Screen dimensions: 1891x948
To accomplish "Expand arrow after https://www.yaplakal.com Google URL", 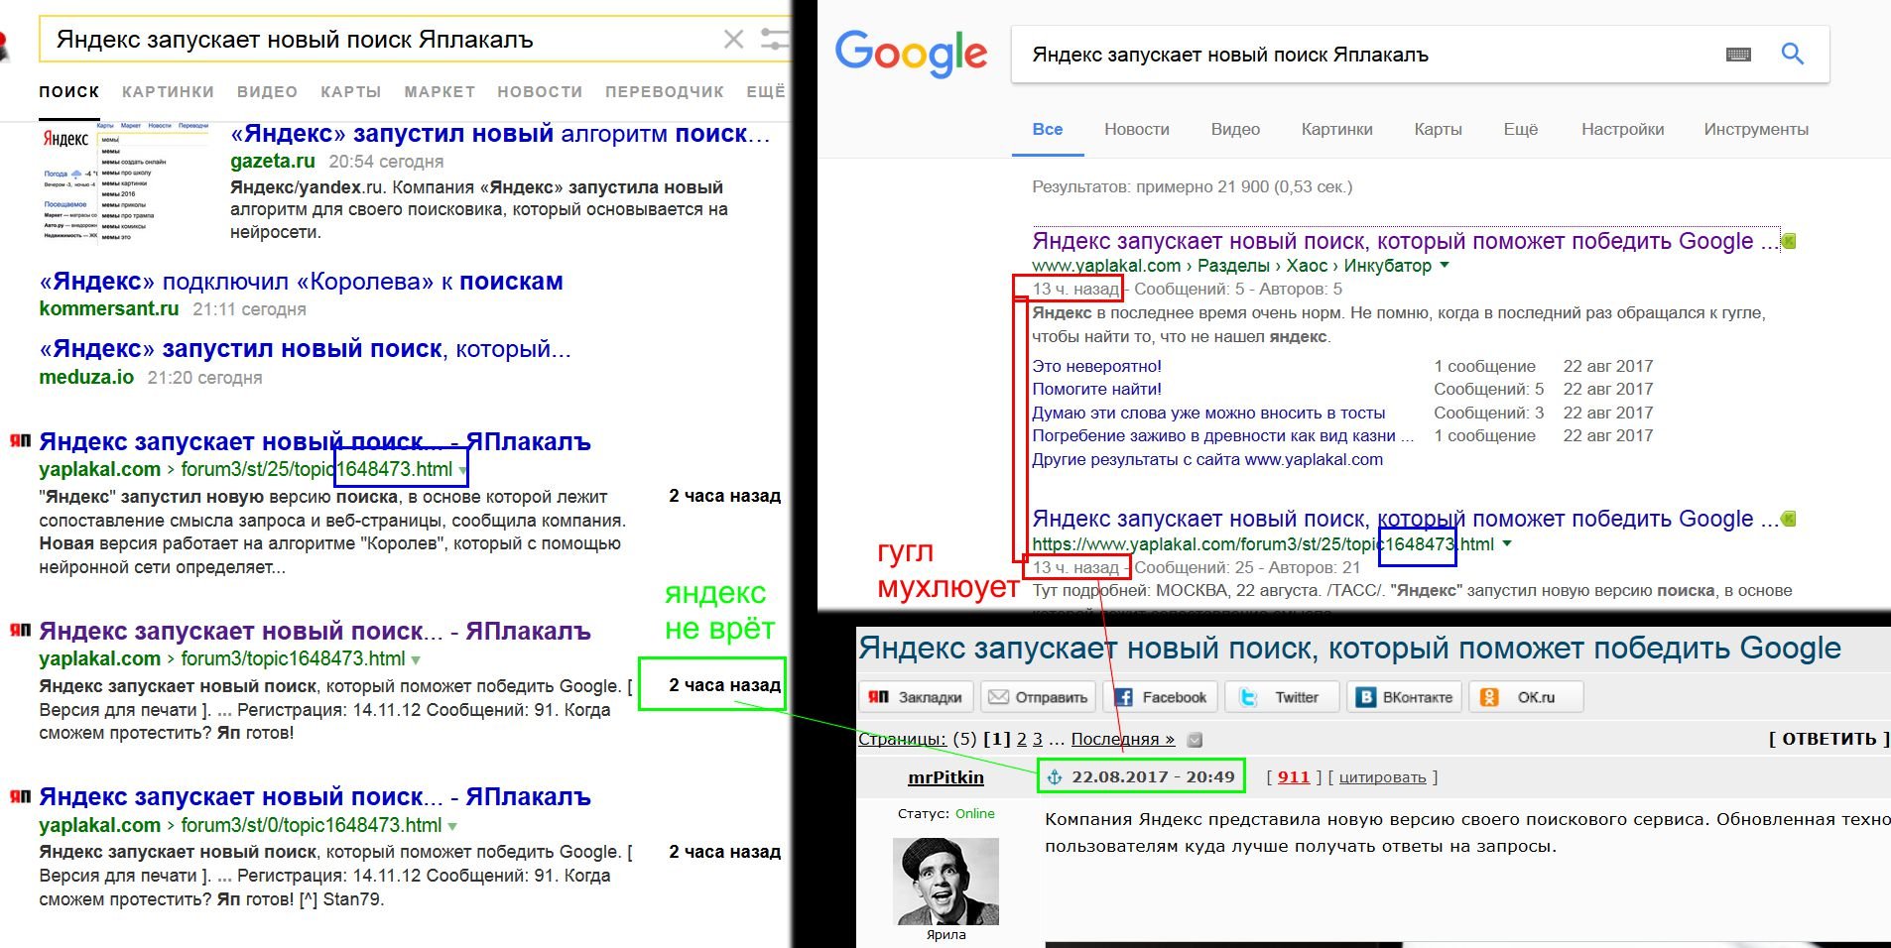I will 1507,543.
